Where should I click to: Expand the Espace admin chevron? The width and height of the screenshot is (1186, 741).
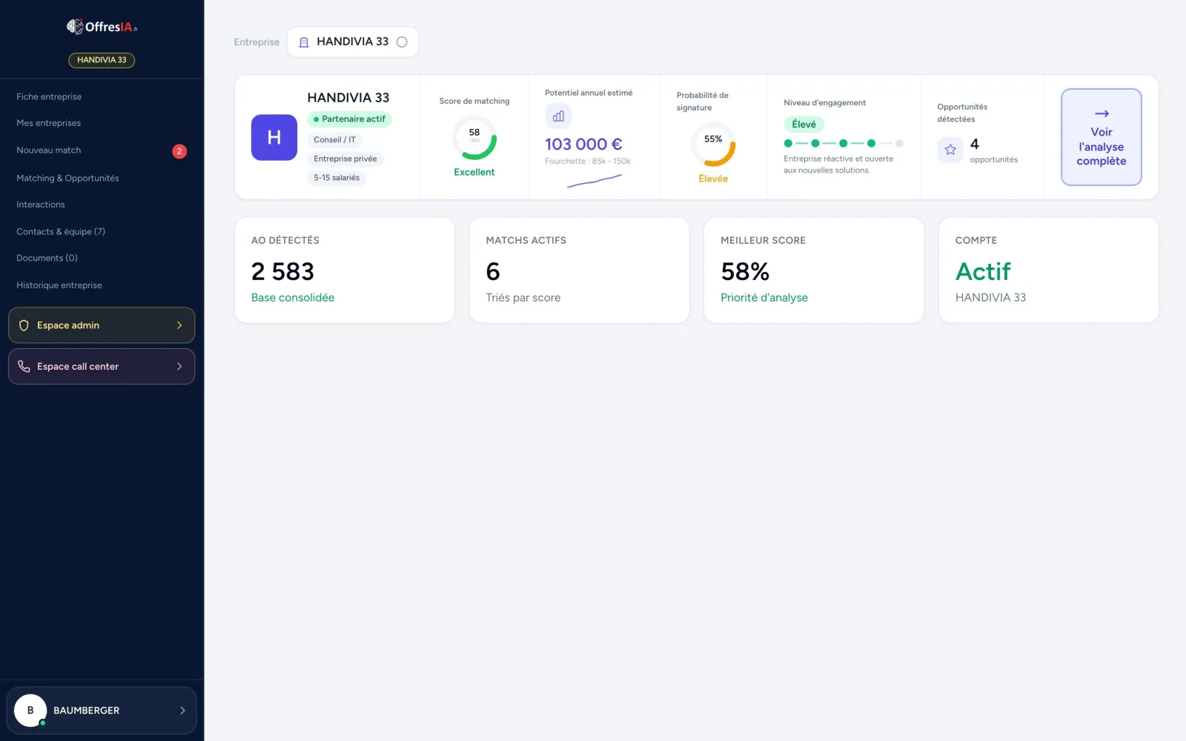pyautogui.click(x=179, y=325)
